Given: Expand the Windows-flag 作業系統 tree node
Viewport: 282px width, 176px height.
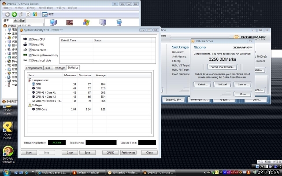Looking at the screenshot, I should (x=5, y=37).
